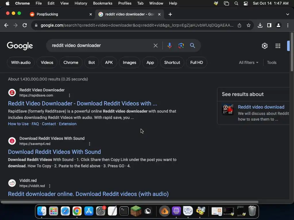The width and height of the screenshot is (294, 220).
Task: Open Reddit Video Downloader rapidsave result title
Action: (x=82, y=103)
